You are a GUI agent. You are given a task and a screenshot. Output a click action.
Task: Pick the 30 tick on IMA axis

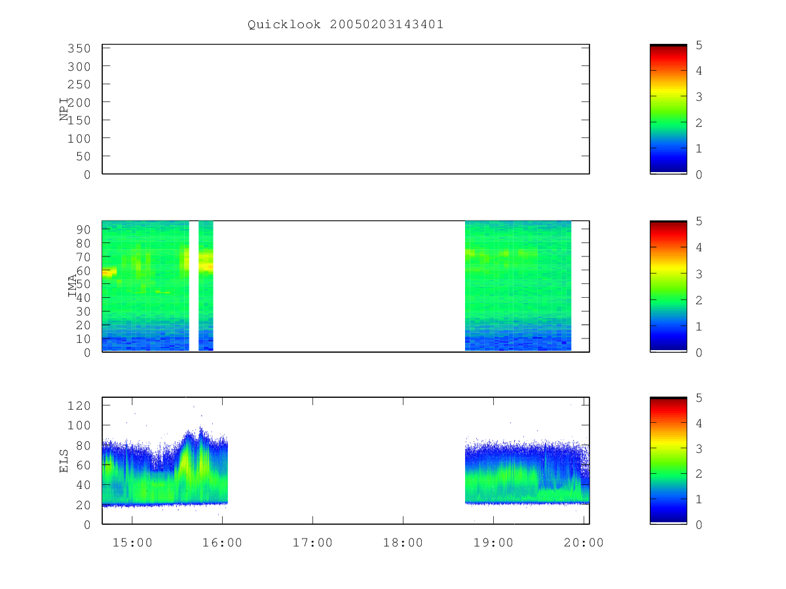[x=83, y=312]
